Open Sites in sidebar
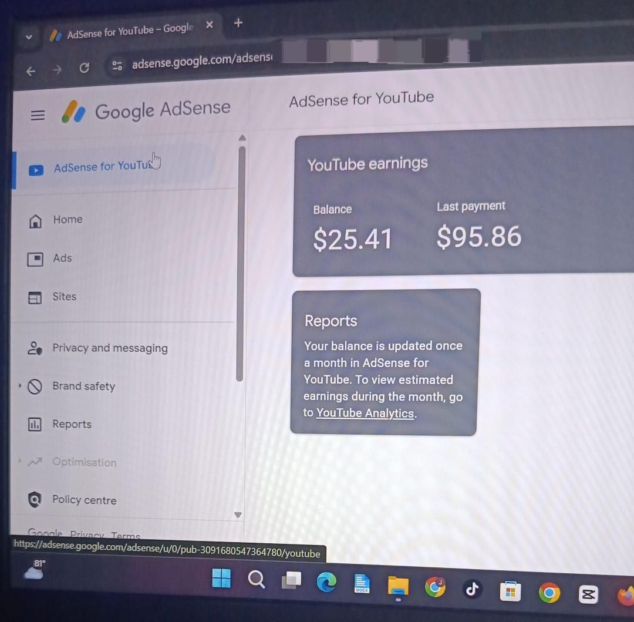Image resolution: width=634 pixels, height=622 pixels. coord(65,297)
